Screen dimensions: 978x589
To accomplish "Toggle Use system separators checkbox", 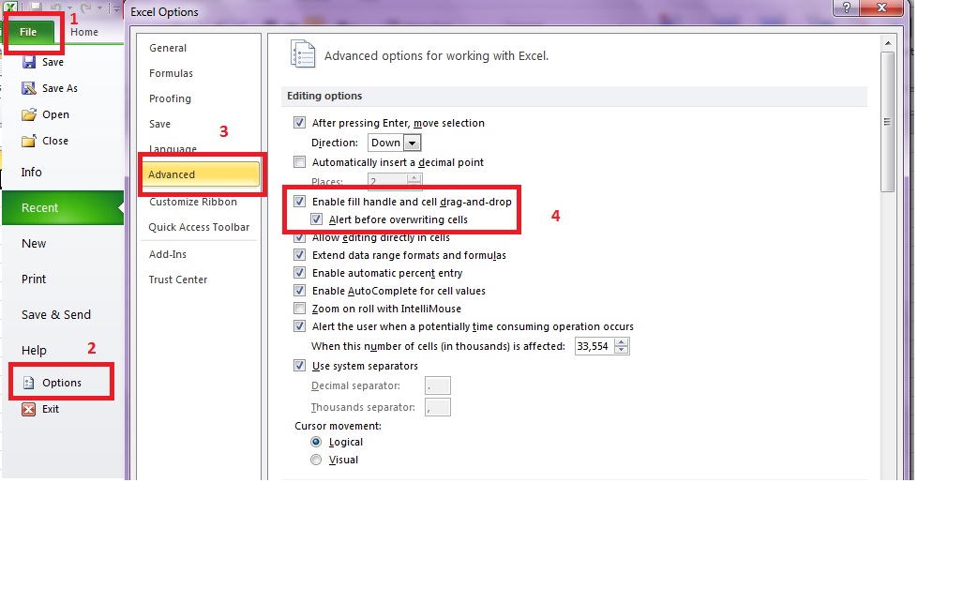I will 299,366.
